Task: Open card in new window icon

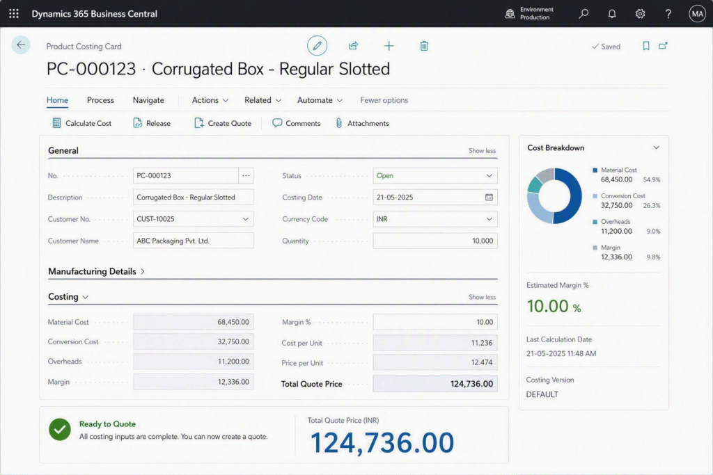Action: point(664,46)
